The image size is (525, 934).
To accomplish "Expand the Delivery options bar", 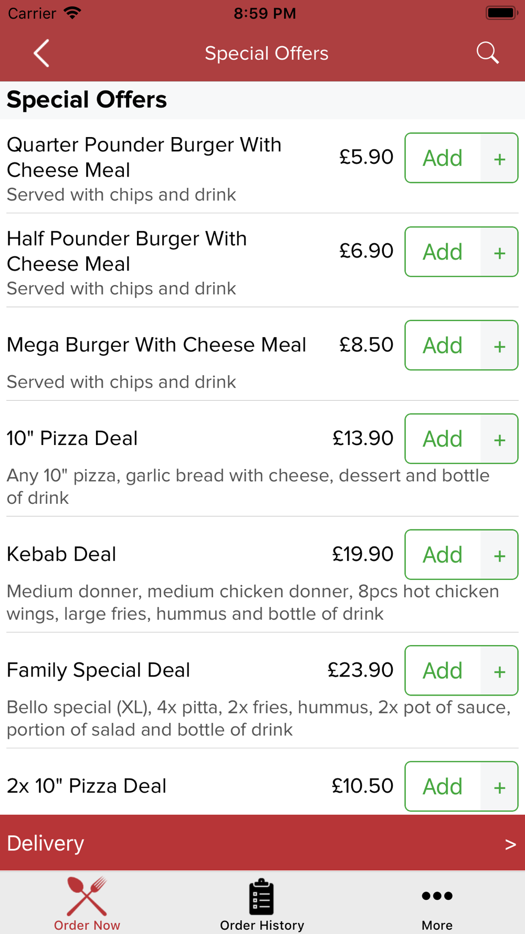I will point(262,843).
